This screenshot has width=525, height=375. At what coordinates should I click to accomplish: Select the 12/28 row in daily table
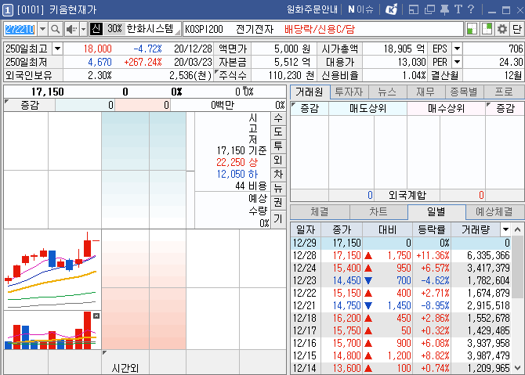tap(401, 255)
